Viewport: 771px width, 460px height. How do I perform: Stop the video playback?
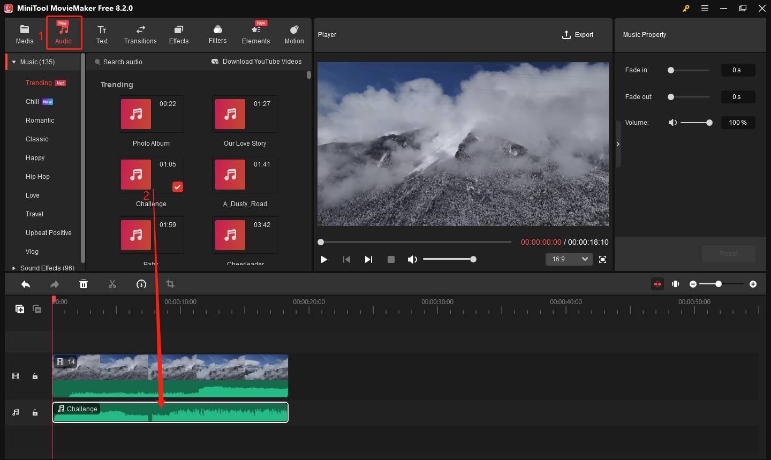pyautogui.click(x=391, y=259)
